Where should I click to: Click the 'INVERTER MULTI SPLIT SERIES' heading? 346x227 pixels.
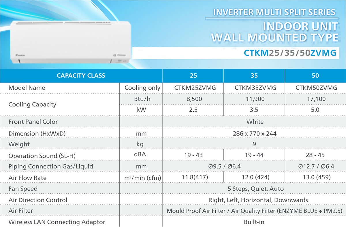tap(274, 12)
